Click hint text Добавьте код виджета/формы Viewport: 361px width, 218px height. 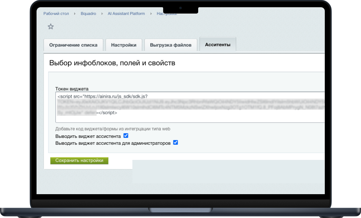tap(112, 129)
